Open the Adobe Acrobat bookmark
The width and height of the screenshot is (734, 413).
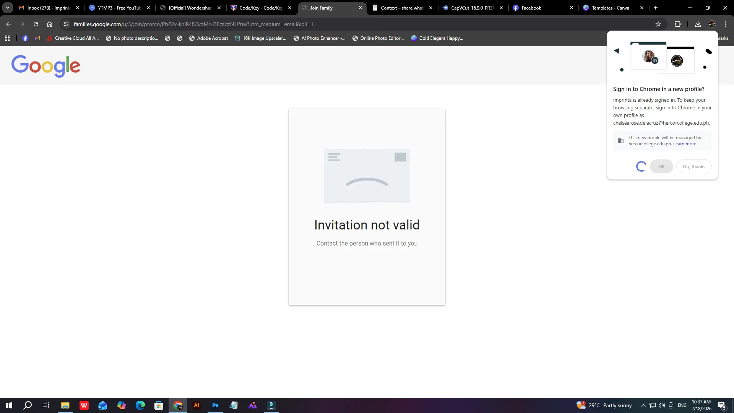pyautogui.click(x=209, y=38)
